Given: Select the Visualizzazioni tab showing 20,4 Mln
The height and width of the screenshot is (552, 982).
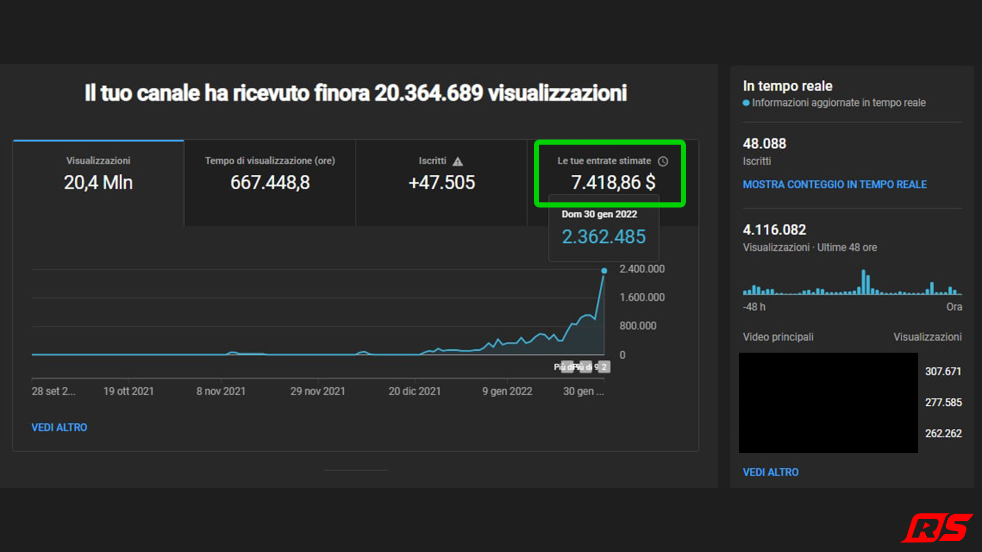Looking at the screenshot, I should tap(98, 182).
